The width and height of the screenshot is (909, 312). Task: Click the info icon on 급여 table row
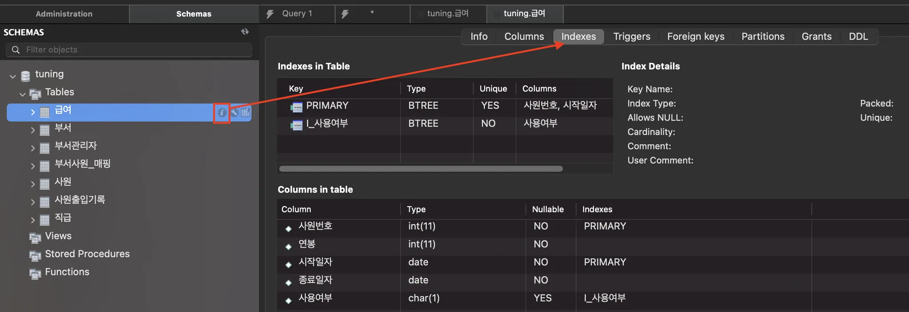pos(221,113)
